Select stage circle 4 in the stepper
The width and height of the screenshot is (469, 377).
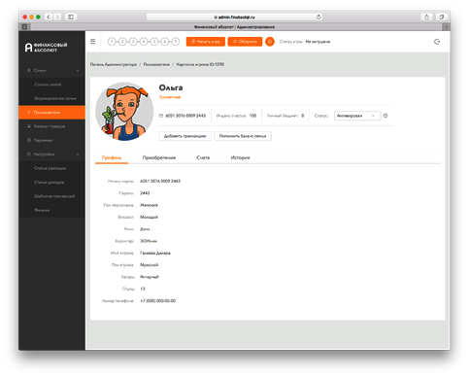tap(144, 42)
